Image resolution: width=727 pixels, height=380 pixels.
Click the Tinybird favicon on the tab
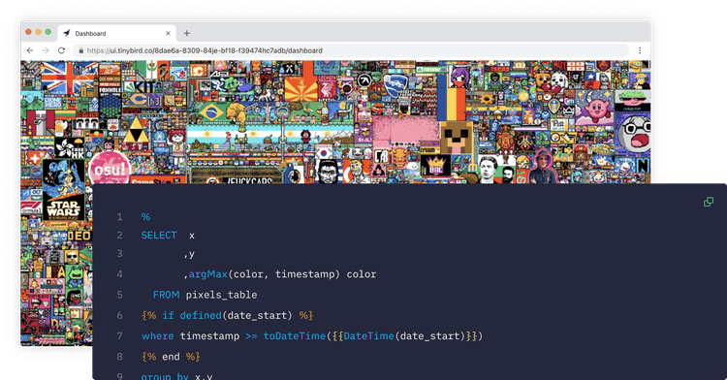(x=67, y=33)
